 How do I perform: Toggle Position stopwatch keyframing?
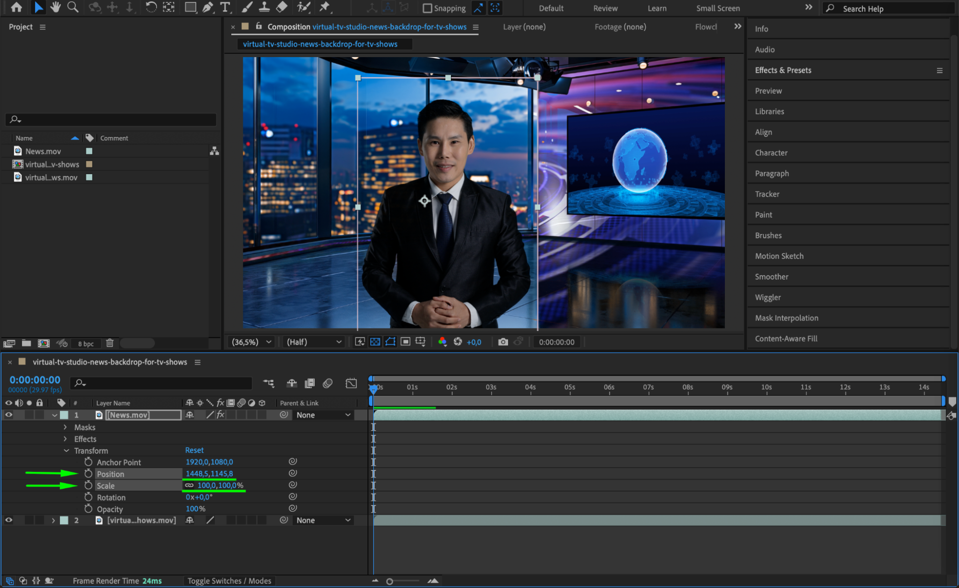point(88,474)
